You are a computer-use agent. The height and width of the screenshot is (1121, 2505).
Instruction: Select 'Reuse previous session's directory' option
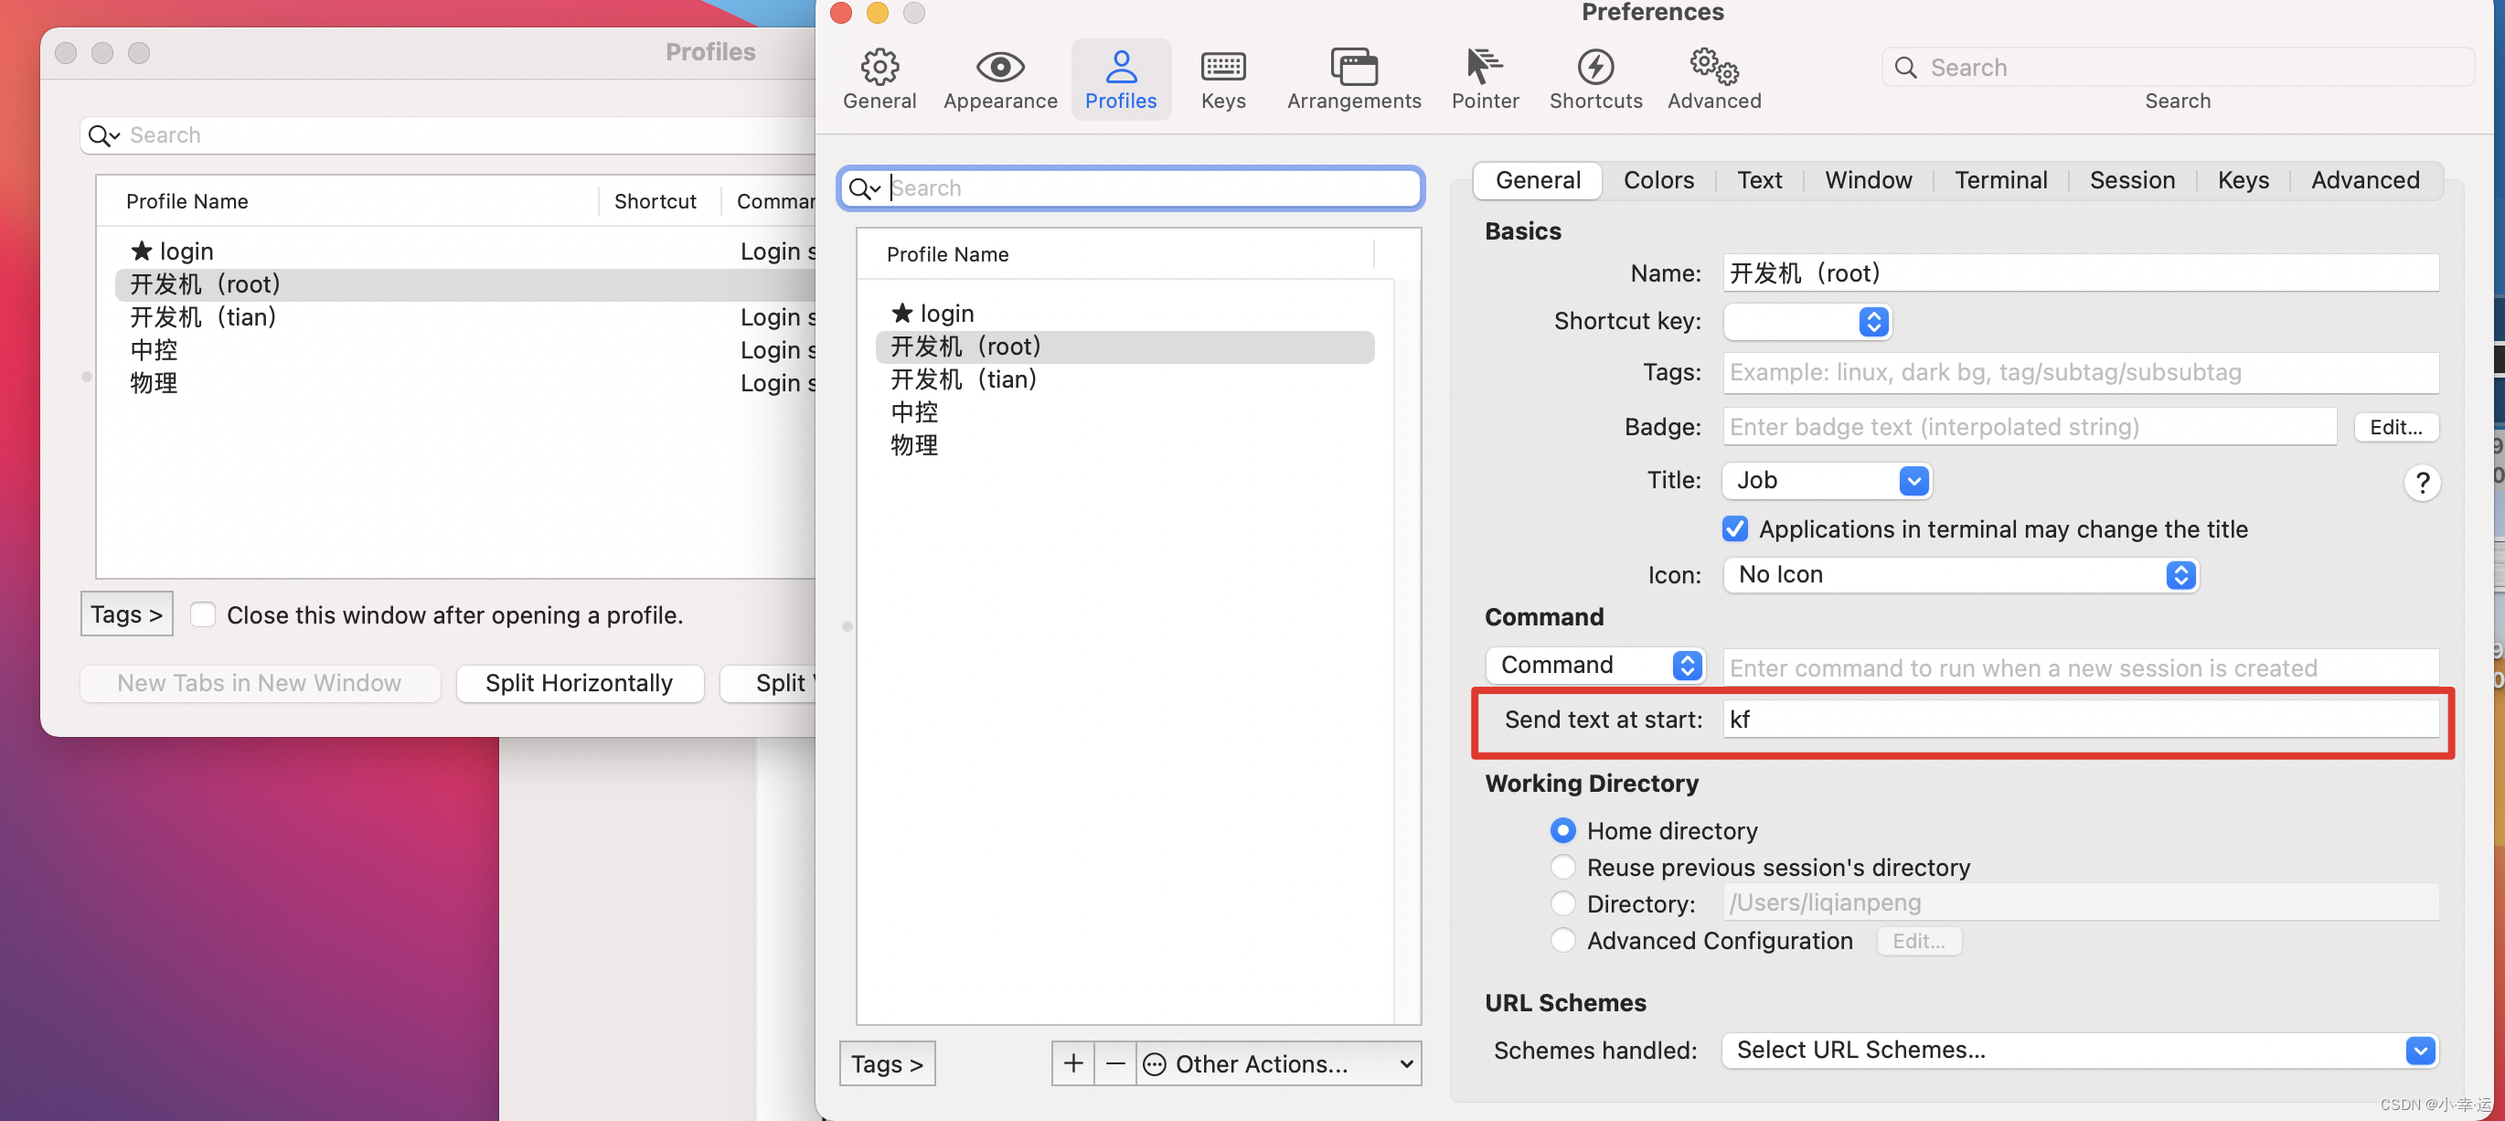pos(1562,866)
